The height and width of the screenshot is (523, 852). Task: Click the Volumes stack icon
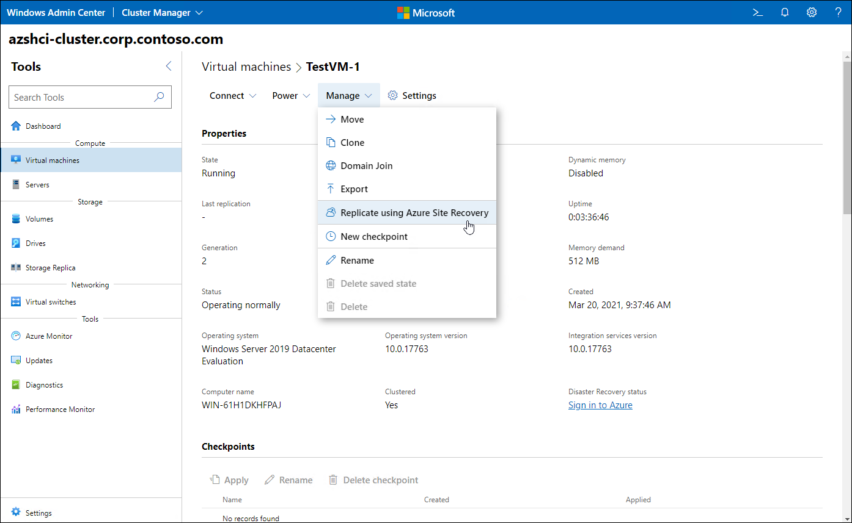coord(16,219)
